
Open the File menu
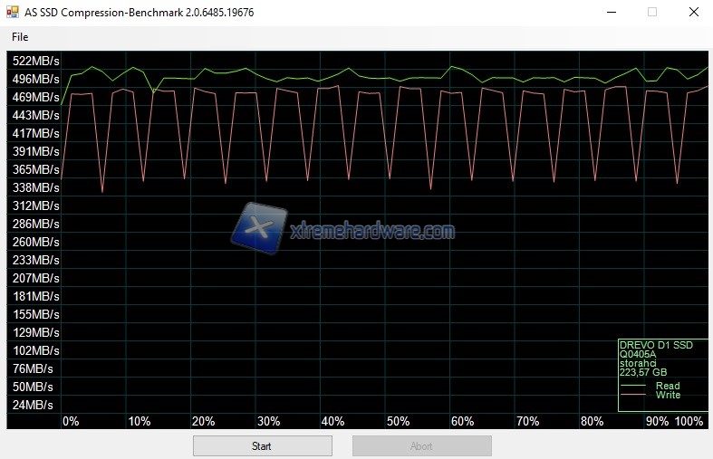coord(20,37)
